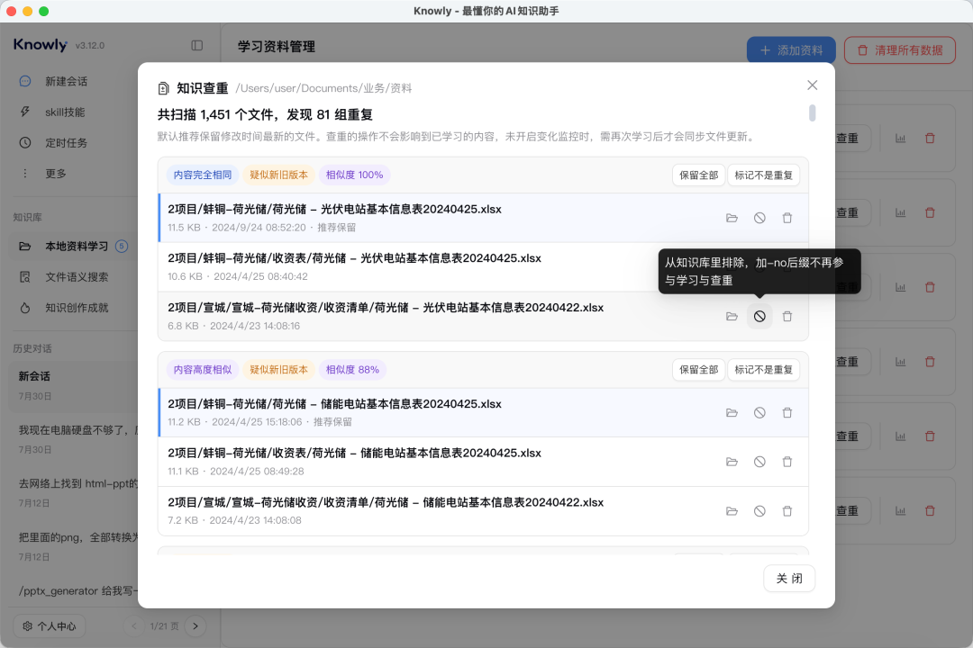Click the dialog scrollbar thumb

813,112
